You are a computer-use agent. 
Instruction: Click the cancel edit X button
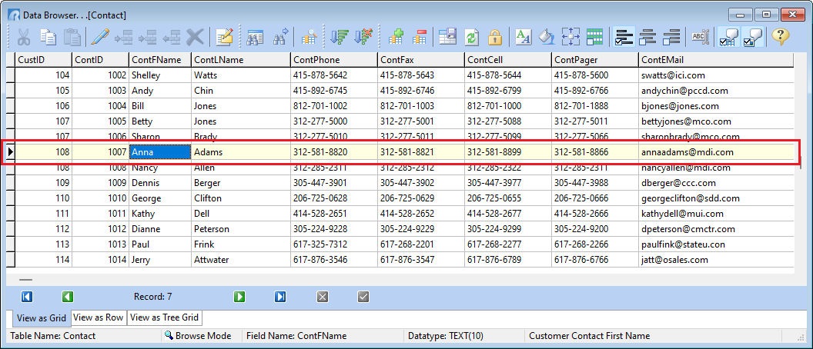point(323,297)
